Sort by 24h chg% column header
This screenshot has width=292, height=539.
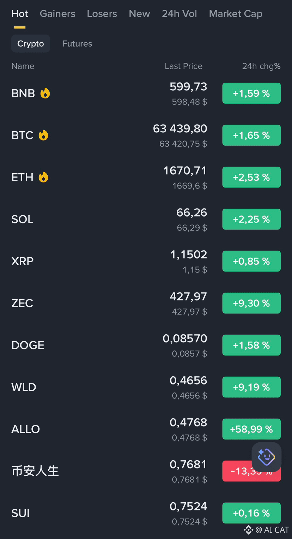[261, 66]
